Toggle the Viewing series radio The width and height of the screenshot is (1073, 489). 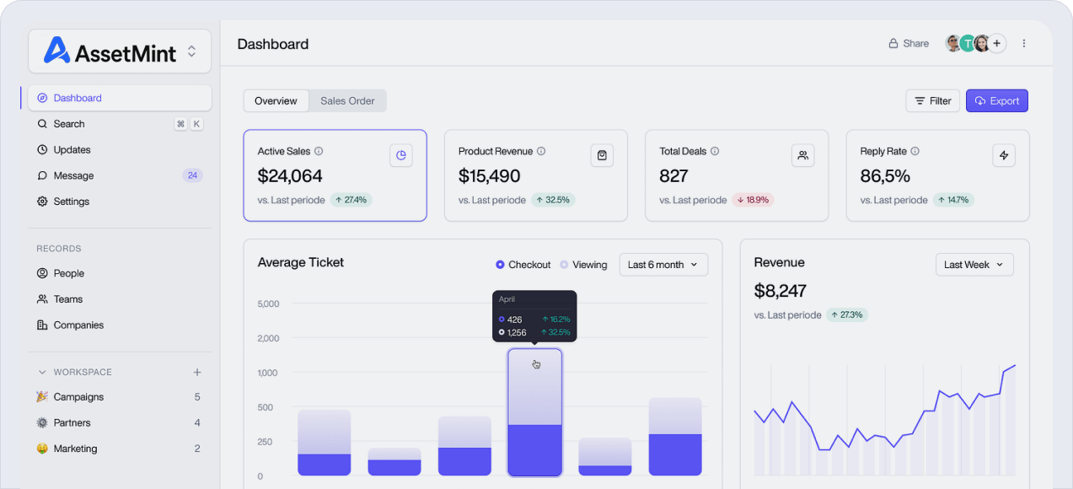tap(564, 265)
